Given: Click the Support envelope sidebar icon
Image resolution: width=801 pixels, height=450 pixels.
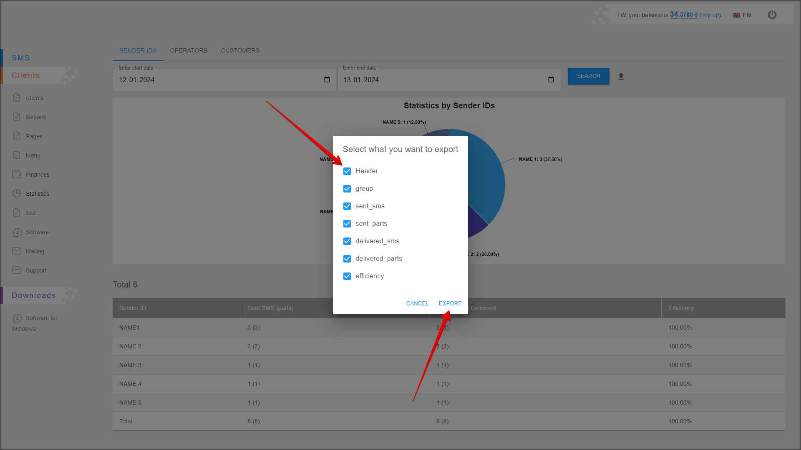Looking at the screenshot, I should coord(17,270).
